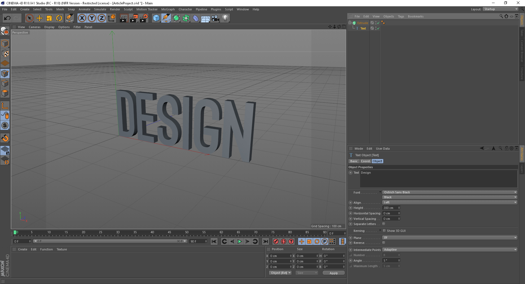Toggle the Extrude enable checkmark
525x284 pixels.
click(378, 23)
